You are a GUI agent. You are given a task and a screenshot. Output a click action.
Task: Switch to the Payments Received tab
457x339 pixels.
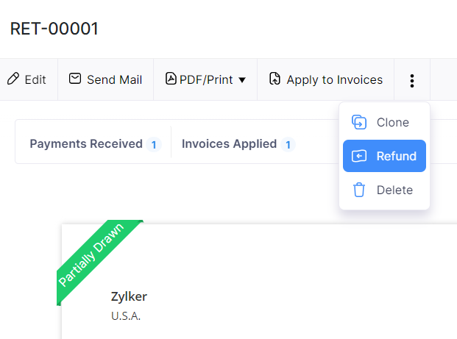point(86,144)
